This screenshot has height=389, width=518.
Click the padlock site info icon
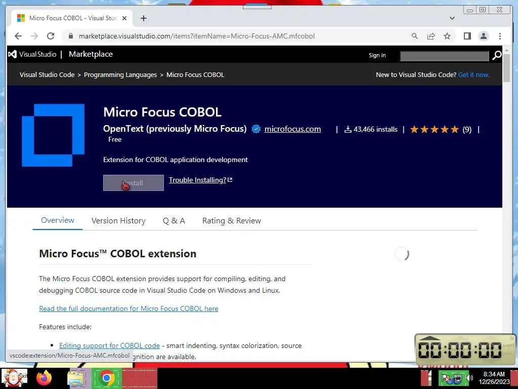[x=71, y=36]
